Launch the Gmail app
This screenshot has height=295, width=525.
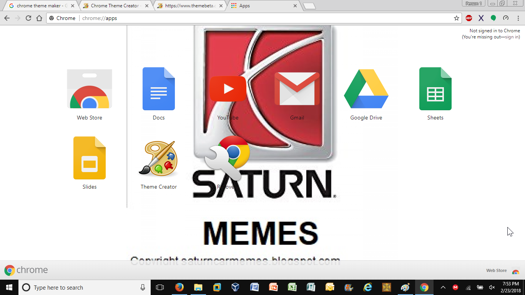tap(297, 89)
